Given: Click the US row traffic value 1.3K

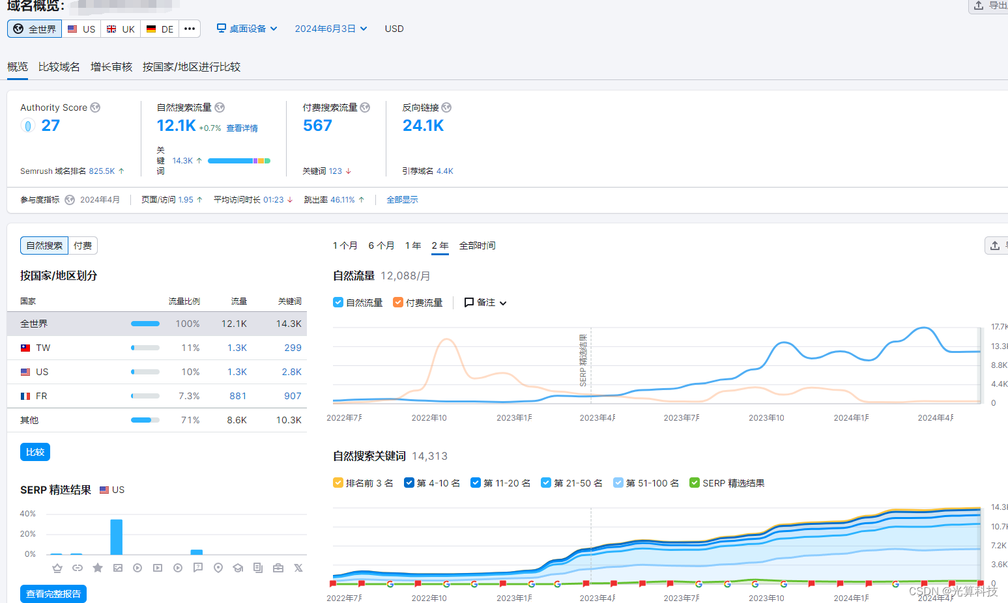Looking at the screenshot, I should coord(237,372).
